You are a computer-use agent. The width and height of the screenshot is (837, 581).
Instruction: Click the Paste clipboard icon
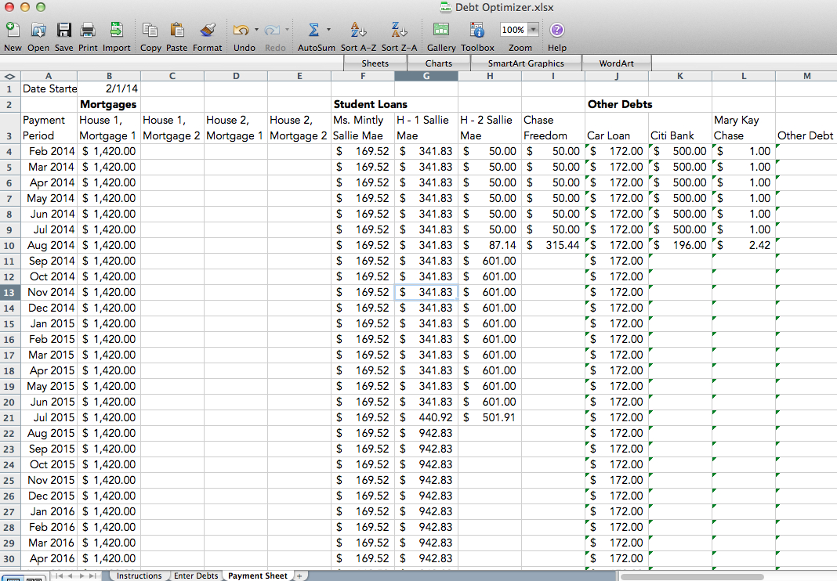coord(177,31)
